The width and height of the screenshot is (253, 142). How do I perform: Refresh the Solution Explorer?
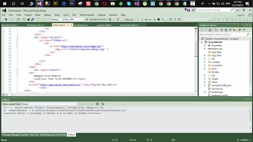point(226,30)
